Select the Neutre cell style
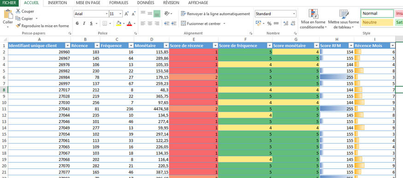 tap(377, 23)
